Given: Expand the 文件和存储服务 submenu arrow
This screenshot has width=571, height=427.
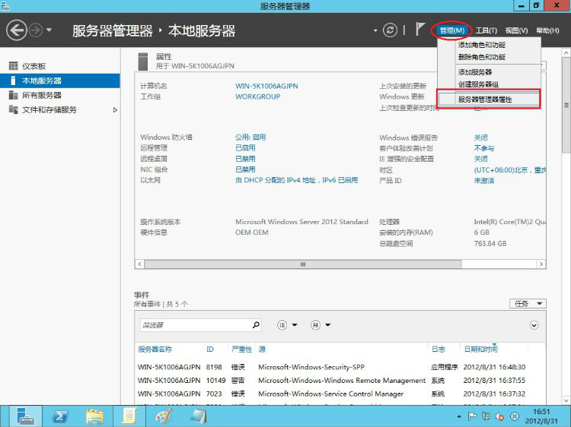Looking at the screenshot, I should pos(115,109).
